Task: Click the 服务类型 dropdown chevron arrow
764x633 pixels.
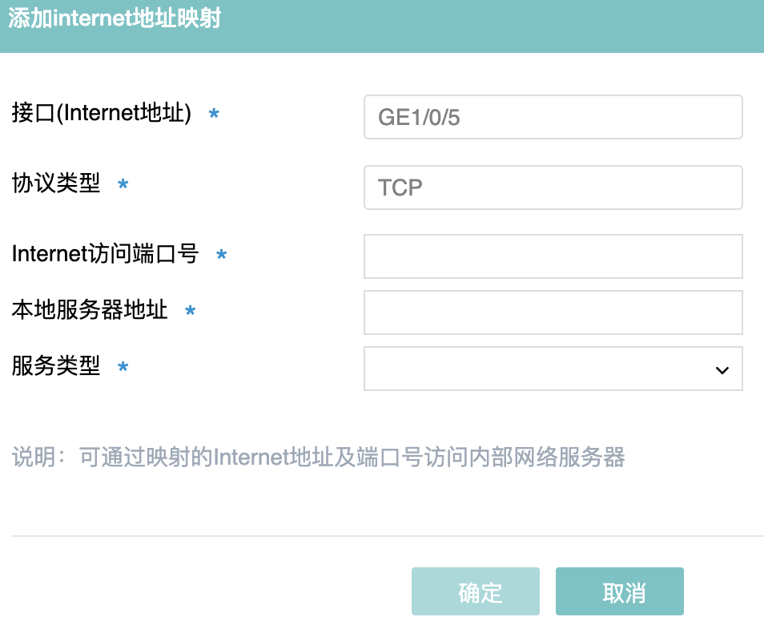Action: [722, 369]
